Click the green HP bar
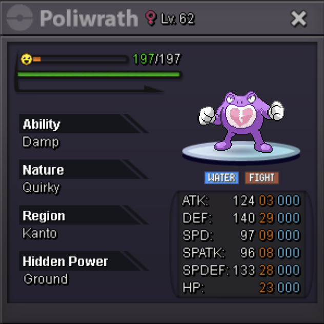 [x=99, y=74]
